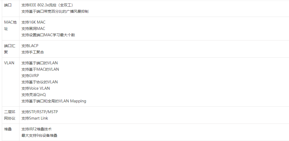Click the MAC地址 row header

click(x=10, y=25)
